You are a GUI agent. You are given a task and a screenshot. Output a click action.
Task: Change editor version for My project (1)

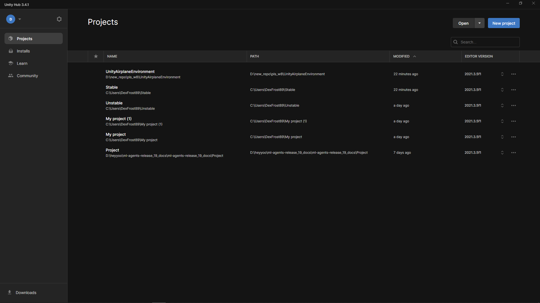(x=502, y=121)
